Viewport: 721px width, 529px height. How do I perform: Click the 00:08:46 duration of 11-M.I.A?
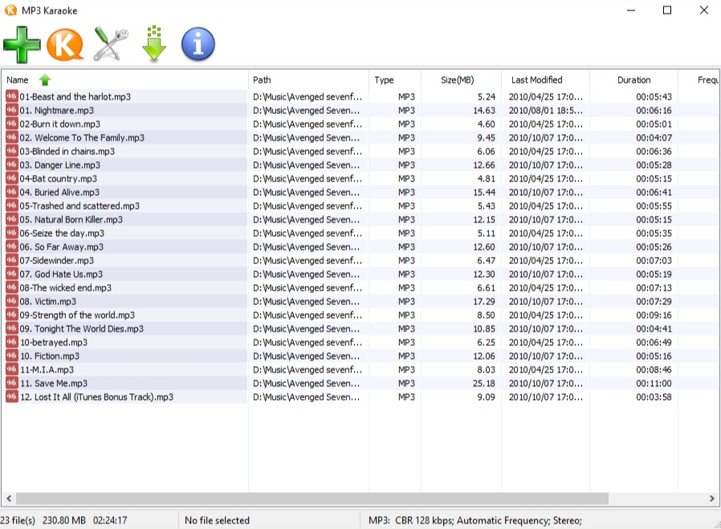[654, 369]
